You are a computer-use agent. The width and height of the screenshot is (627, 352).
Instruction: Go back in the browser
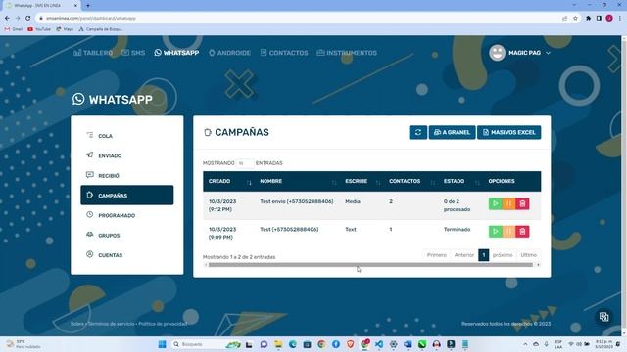pyautogui.click(x=7, y=18)
